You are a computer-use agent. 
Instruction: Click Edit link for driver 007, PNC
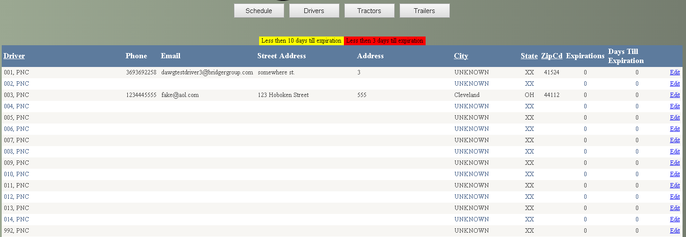click(x=675, y=140)
